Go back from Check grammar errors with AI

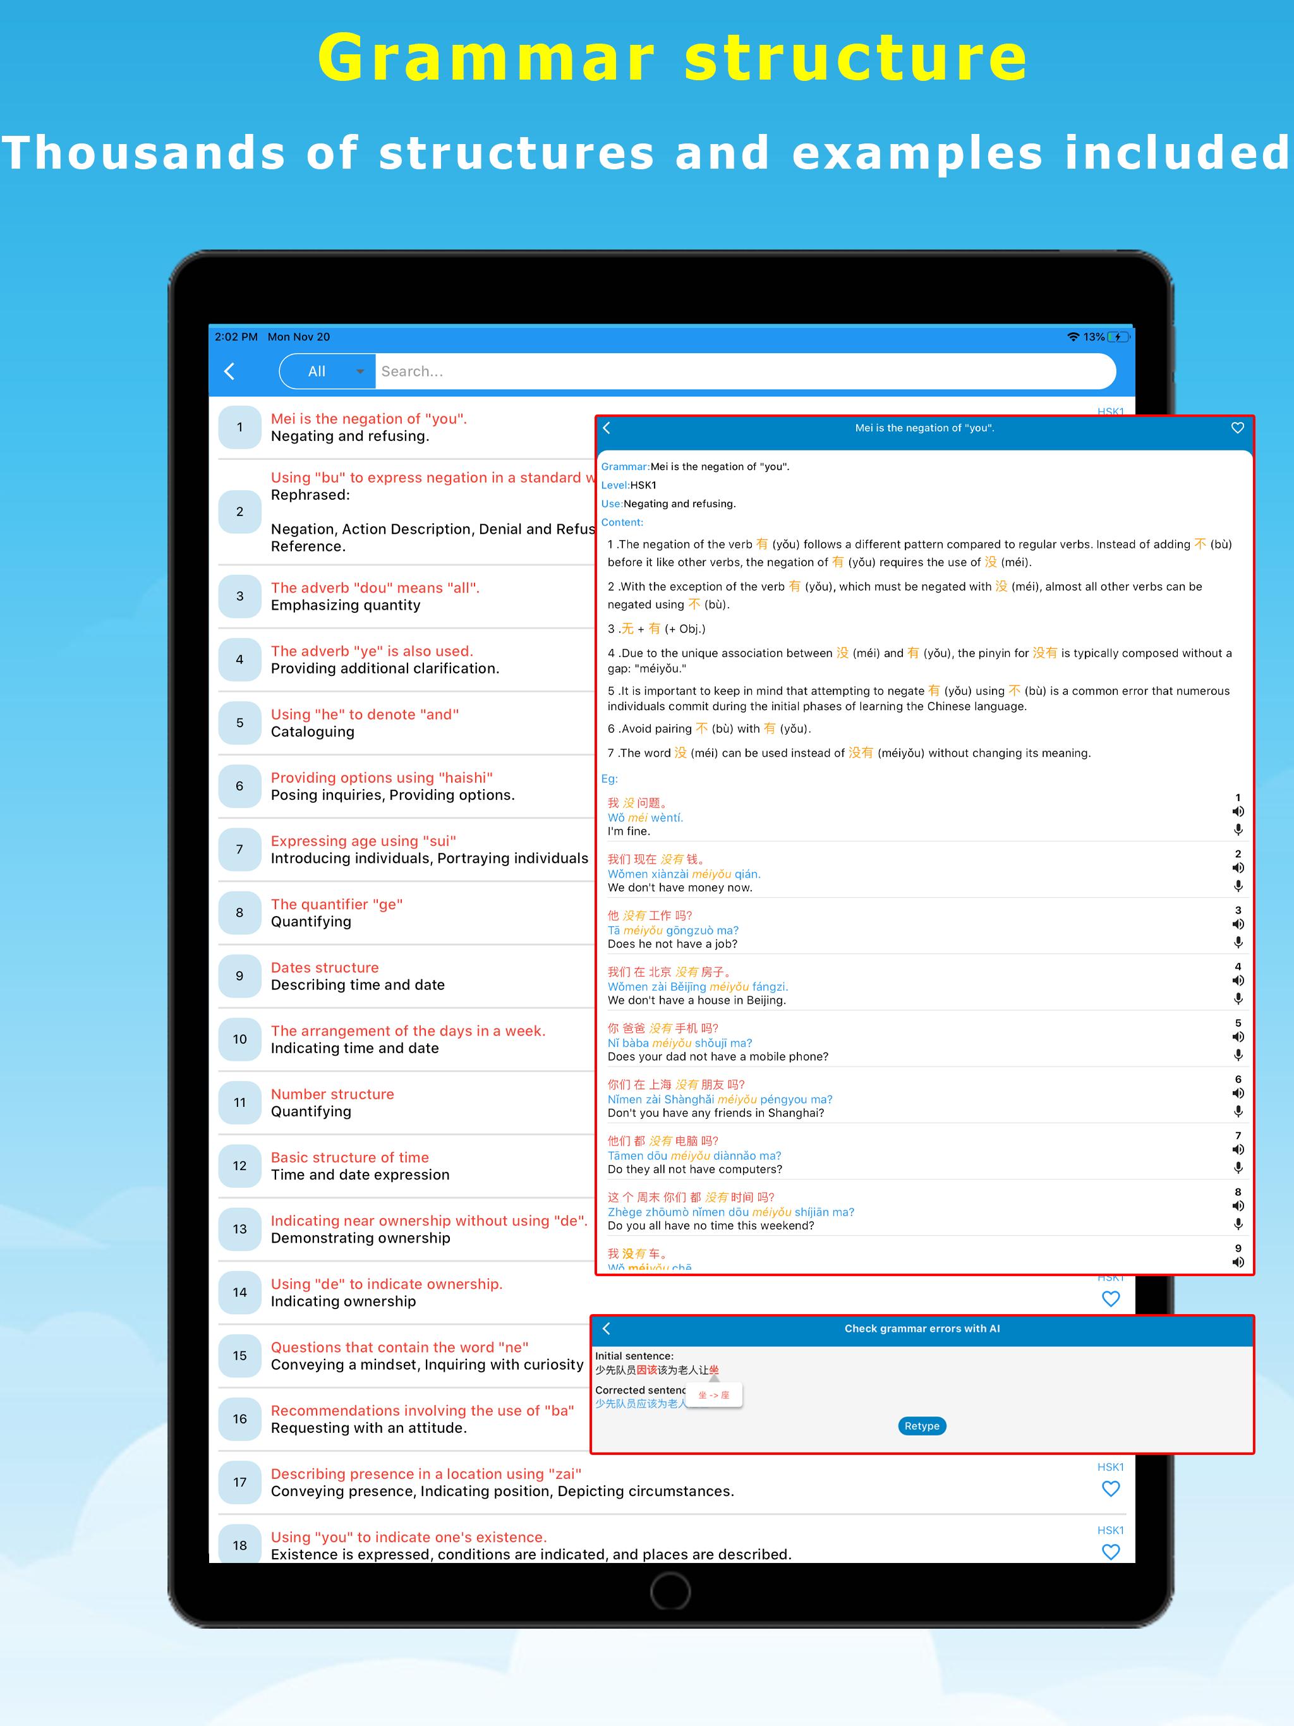(607, 1328)
